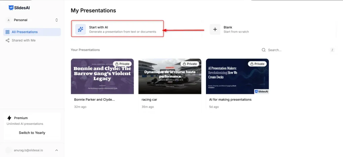This screenshot has height=157, width=343.
Task: Click AI for making presentations title
Action: (230, 100)
